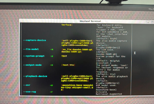Click 'System prompt for the' description

110,57
